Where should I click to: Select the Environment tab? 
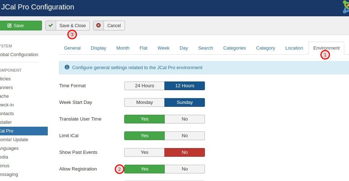326,48
